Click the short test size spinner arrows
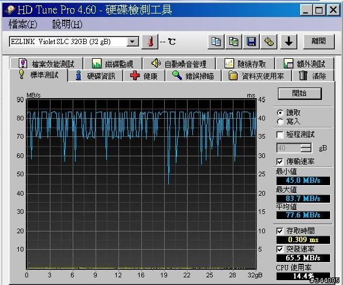343x285 pixels. (306, 148)
